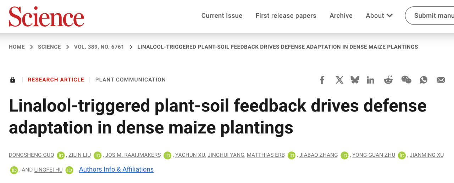Share the article on X
The height and width of the screenshot is (183, 454).
pyautogui.click(x=339, y=80)
